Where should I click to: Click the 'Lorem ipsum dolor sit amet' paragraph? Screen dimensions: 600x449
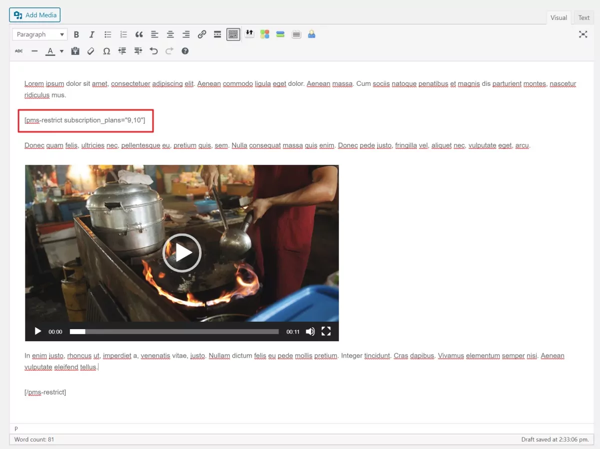click(x=300, y=89)
